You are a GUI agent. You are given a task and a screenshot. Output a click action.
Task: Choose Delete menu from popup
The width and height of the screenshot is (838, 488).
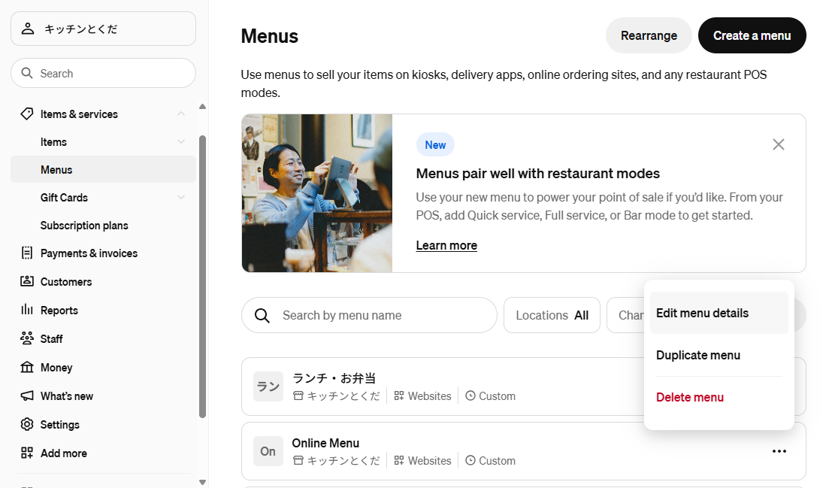tap(719, 398)
